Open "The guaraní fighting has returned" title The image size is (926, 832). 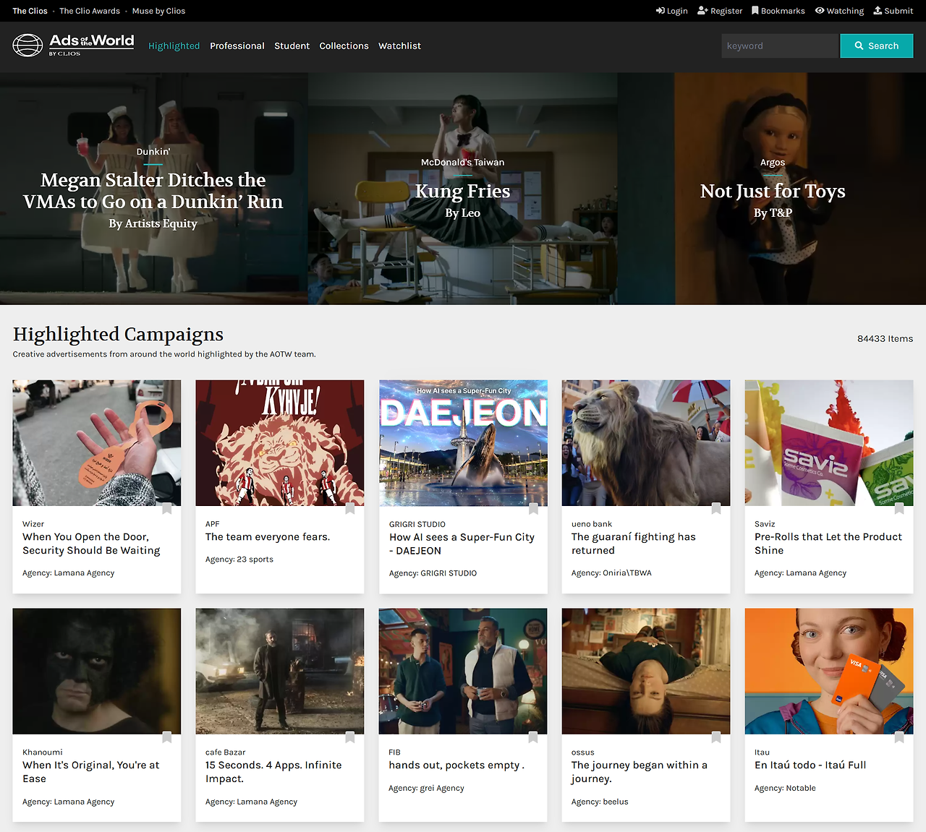634,544
